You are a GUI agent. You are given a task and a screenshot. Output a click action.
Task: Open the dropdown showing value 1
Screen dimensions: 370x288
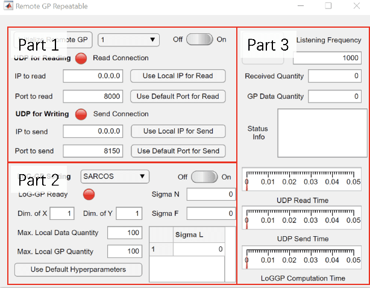coord(128,40)
